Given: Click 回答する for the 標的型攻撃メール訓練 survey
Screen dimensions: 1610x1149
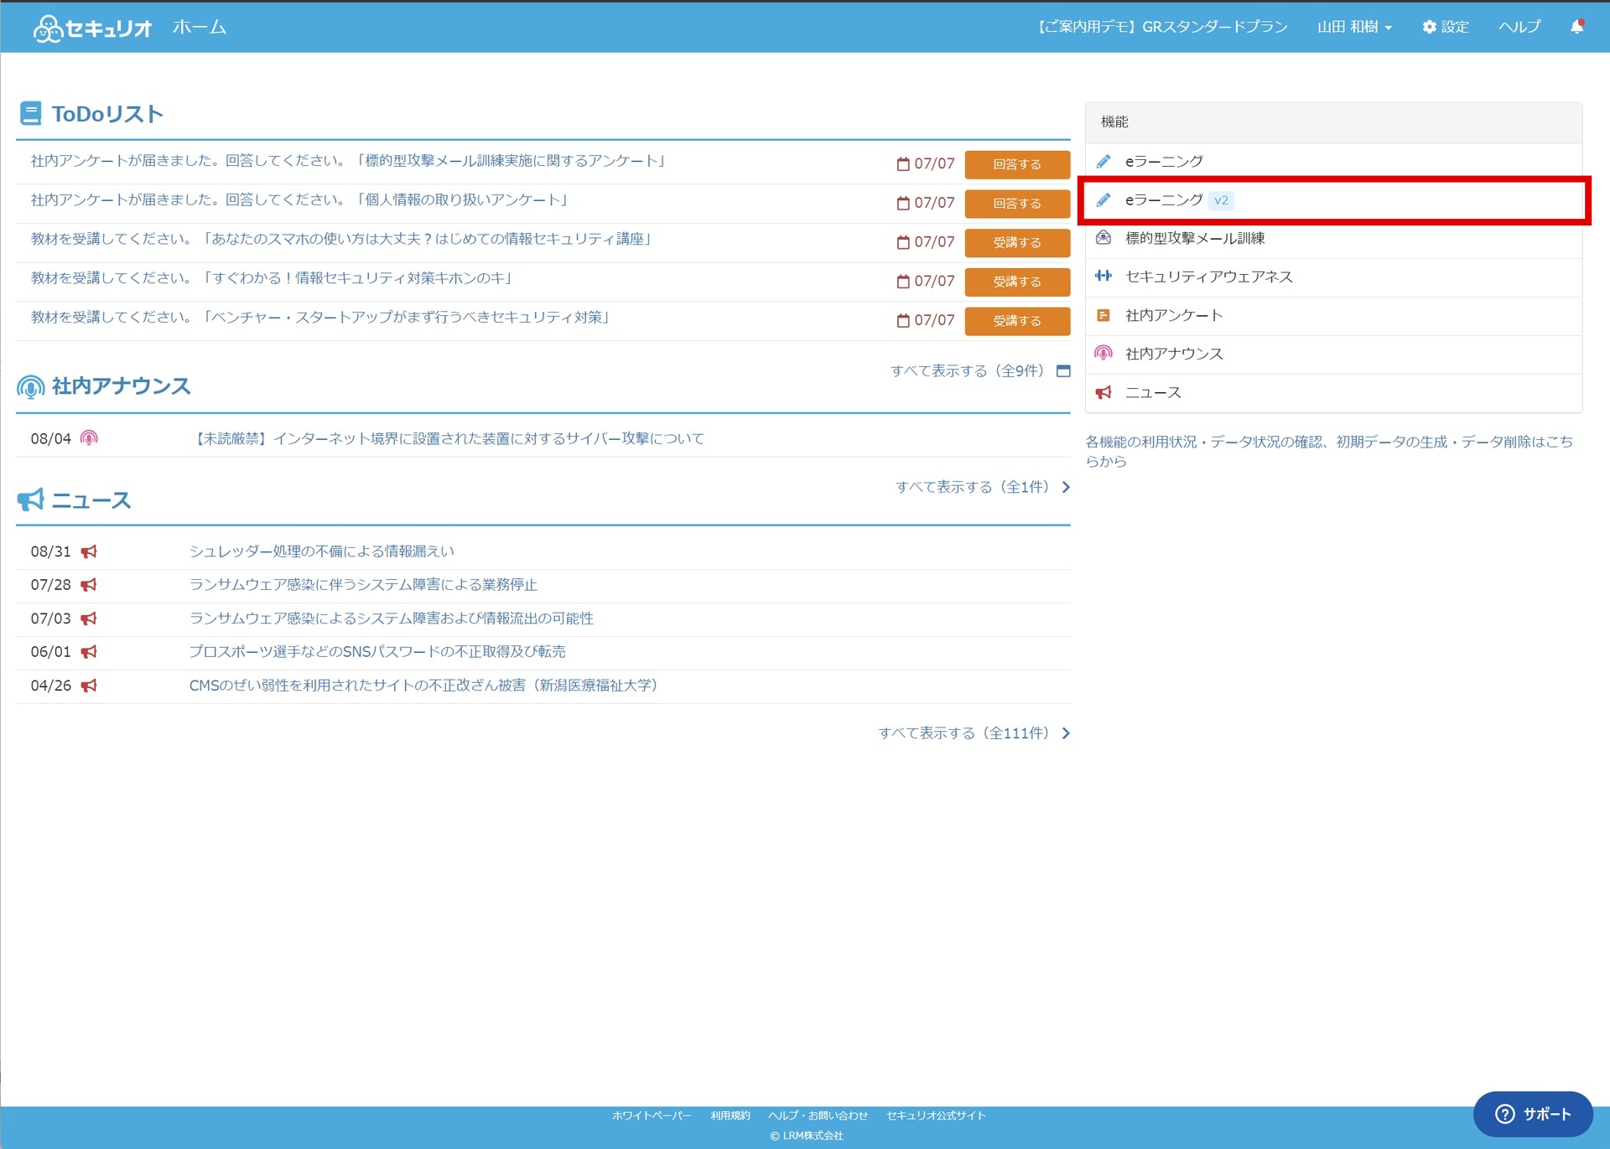Looking at the screenshot, I should coord(1017,164).
